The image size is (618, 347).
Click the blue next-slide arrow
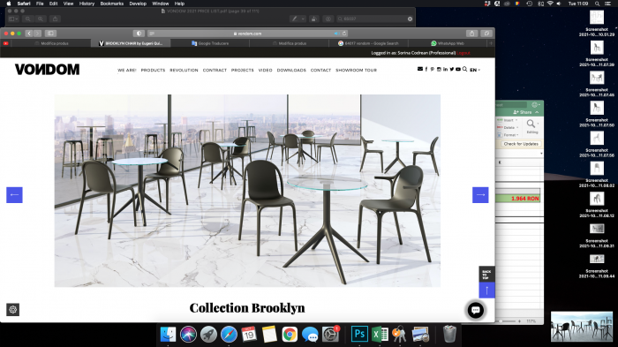(480, 195)
